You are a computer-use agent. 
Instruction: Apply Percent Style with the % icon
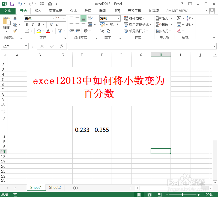112,25
